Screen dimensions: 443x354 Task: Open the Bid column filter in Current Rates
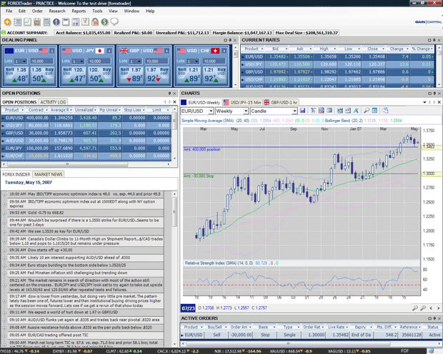tap(287, 49)
